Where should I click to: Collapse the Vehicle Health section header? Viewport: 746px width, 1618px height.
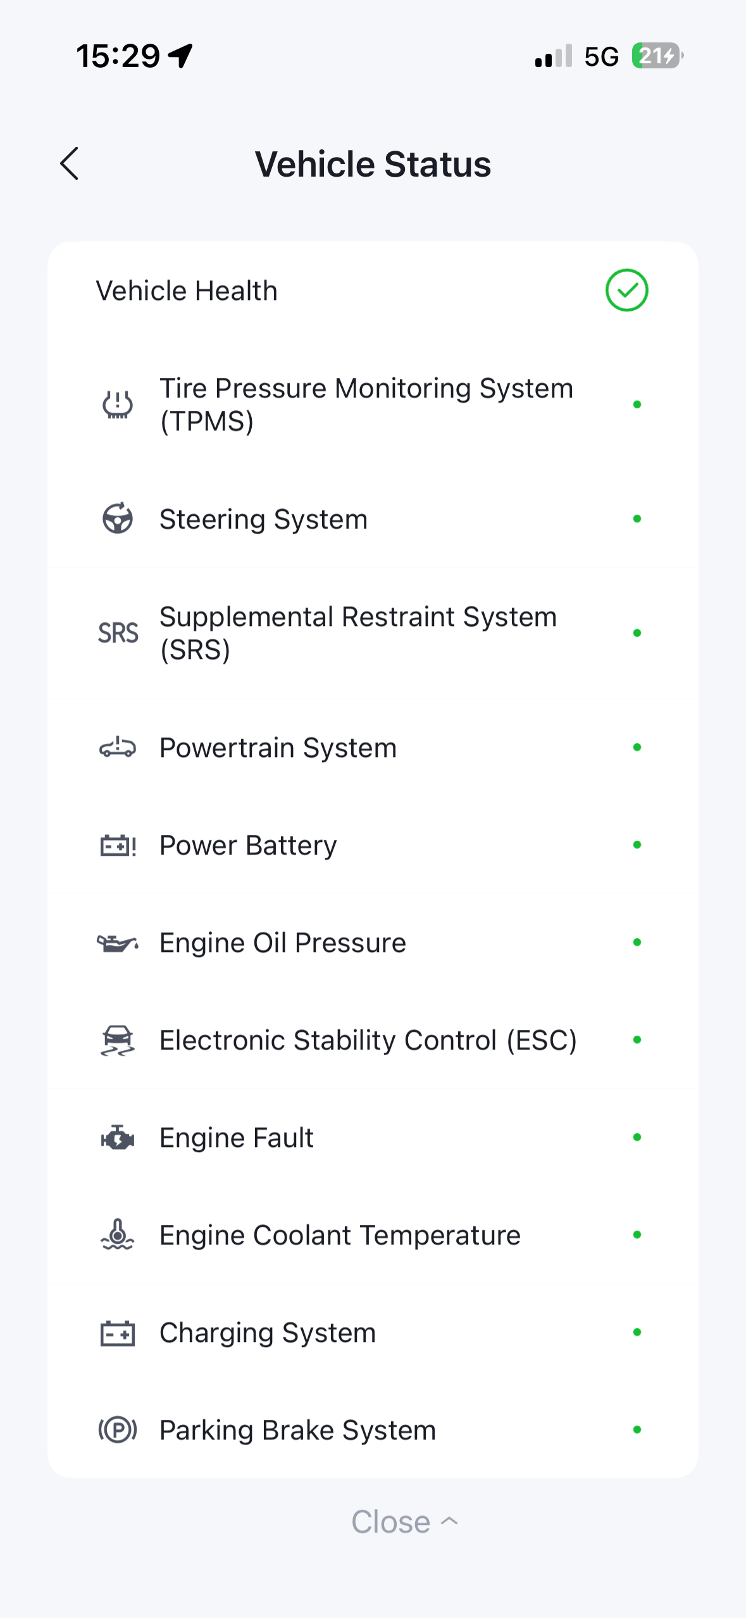click(x=373, y=291)
